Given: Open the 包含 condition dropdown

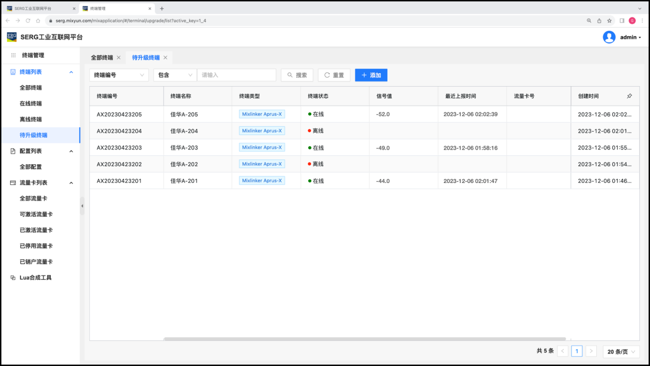Looking at the screenshot, I should coord(175,75).
